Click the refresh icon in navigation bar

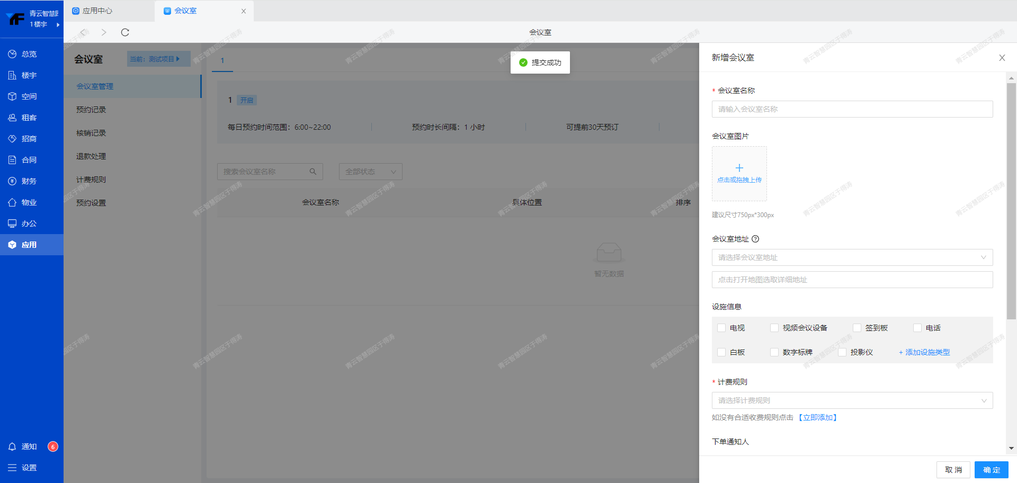pyautogui.click(x=125, y=32)
